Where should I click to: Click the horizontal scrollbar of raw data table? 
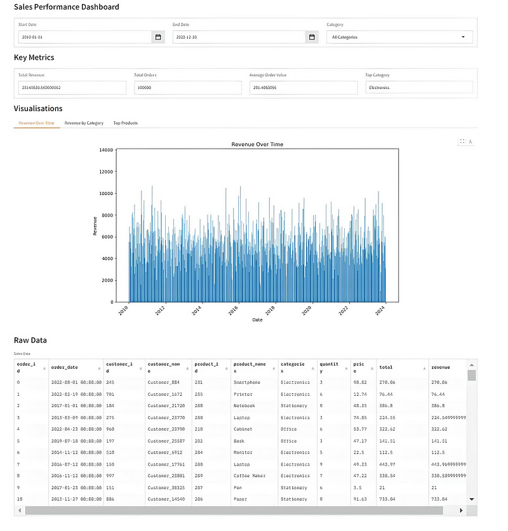[x=234, y=510]
